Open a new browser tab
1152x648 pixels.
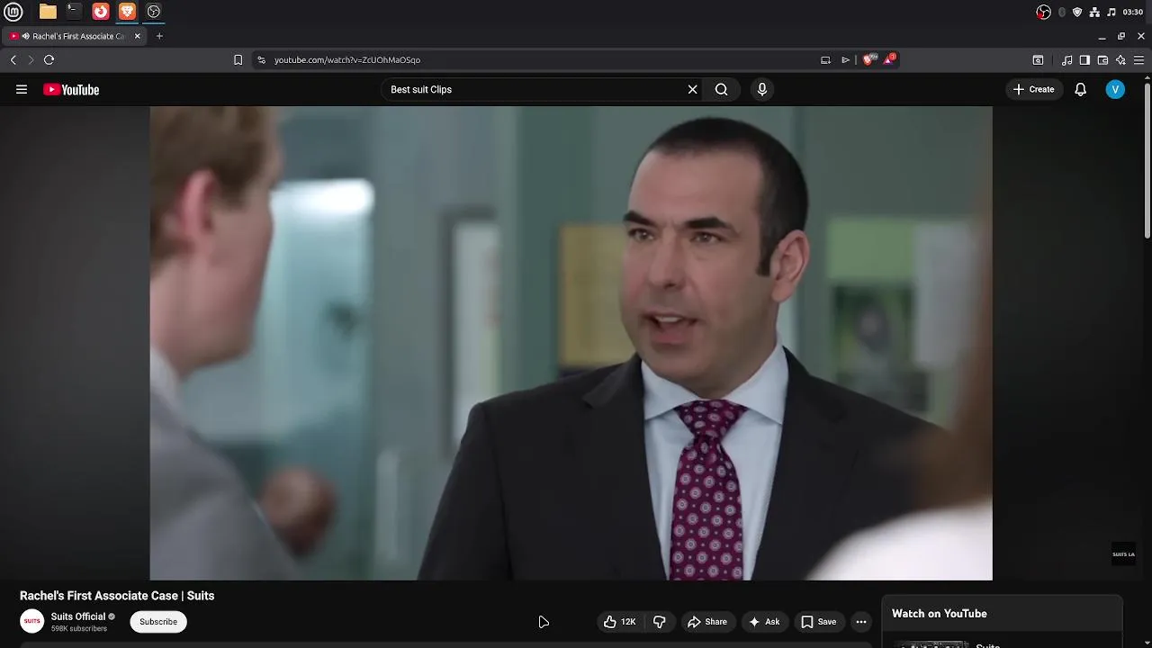[x=159, y=36]
